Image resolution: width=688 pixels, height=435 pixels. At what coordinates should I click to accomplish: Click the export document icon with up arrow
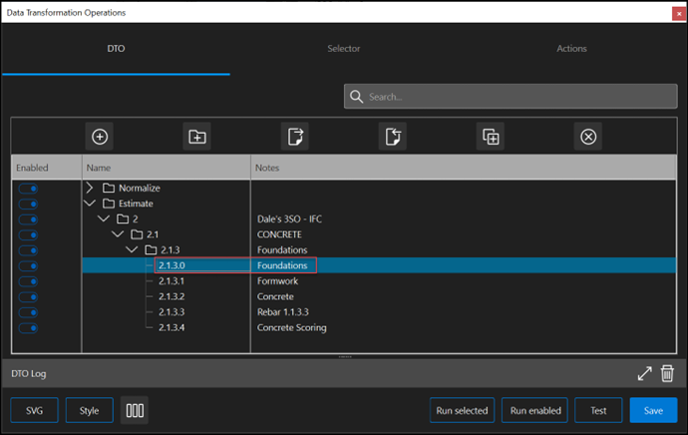(x=393, y=137)
